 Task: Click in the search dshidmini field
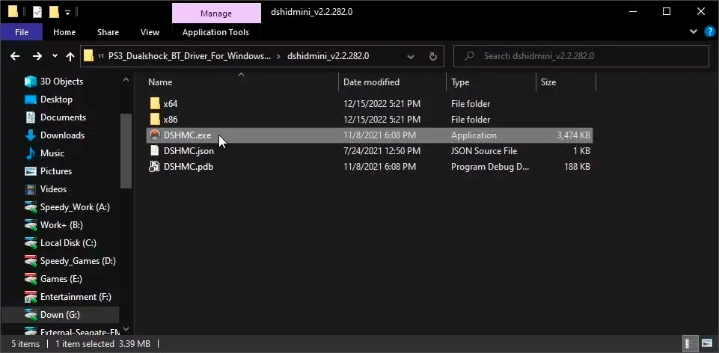click(581, 56)
